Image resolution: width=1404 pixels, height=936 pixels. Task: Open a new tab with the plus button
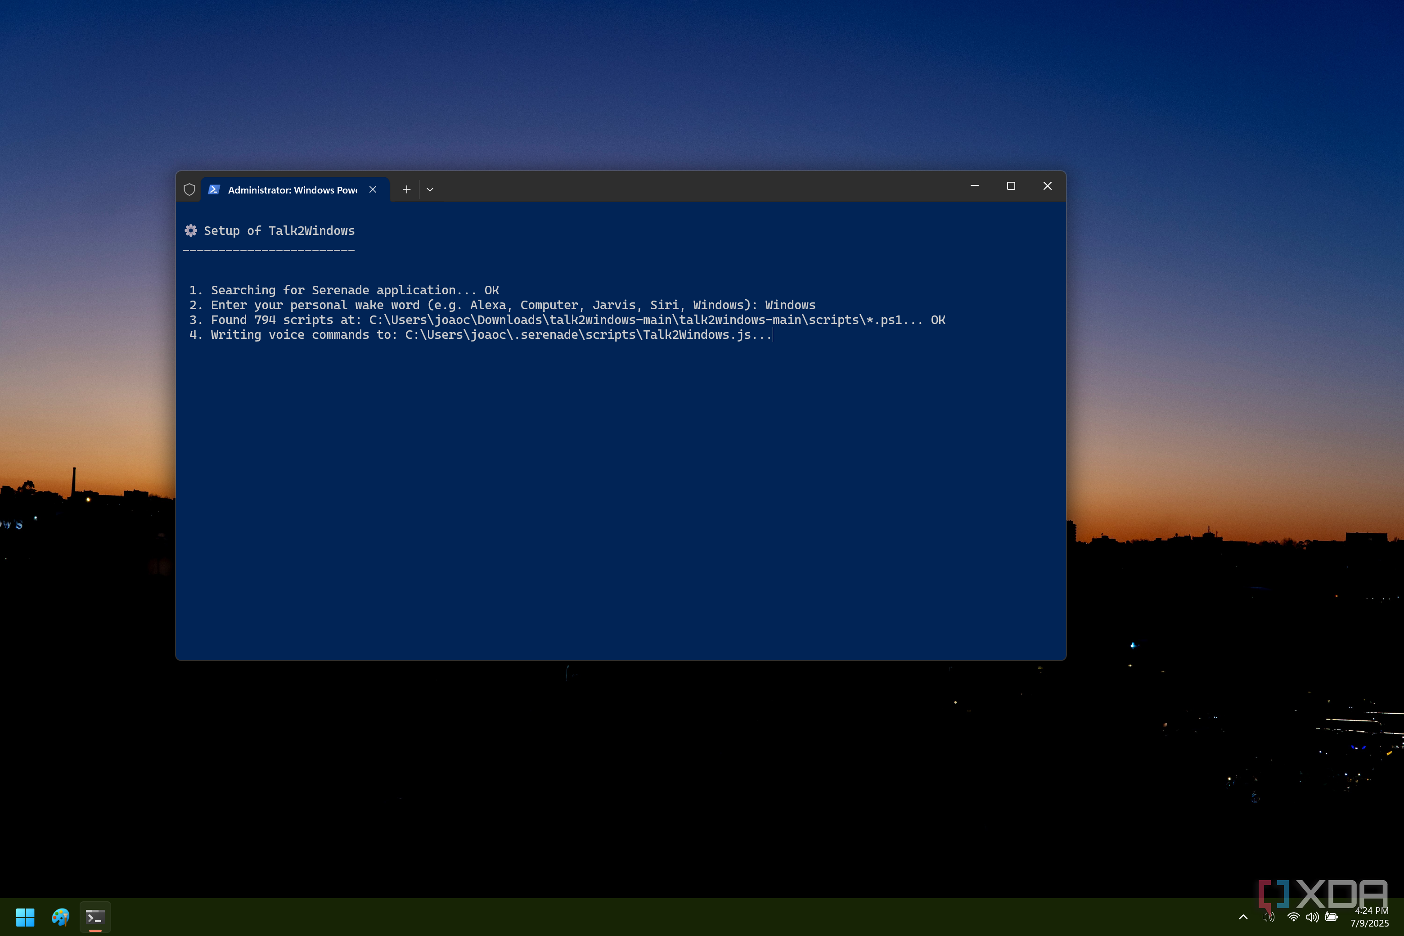[x=406, y=189]
